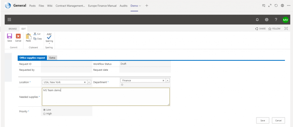Click the Copy icon in Clipboard group

click(x=35, y=39)
